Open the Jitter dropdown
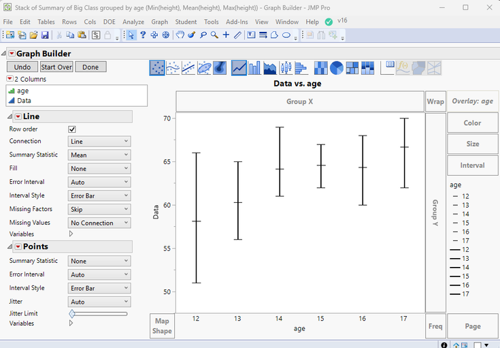Screen dimensions: 500x348 (99, 302)
